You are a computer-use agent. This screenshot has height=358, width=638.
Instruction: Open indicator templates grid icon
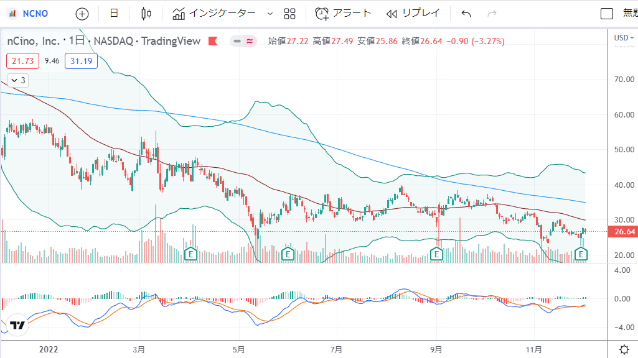click(x=289, y=14)
